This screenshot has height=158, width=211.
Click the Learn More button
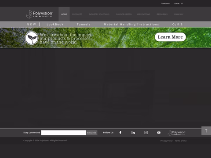[170, 37]
